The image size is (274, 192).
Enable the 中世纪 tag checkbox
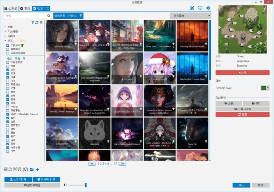(x=7, y=107)
